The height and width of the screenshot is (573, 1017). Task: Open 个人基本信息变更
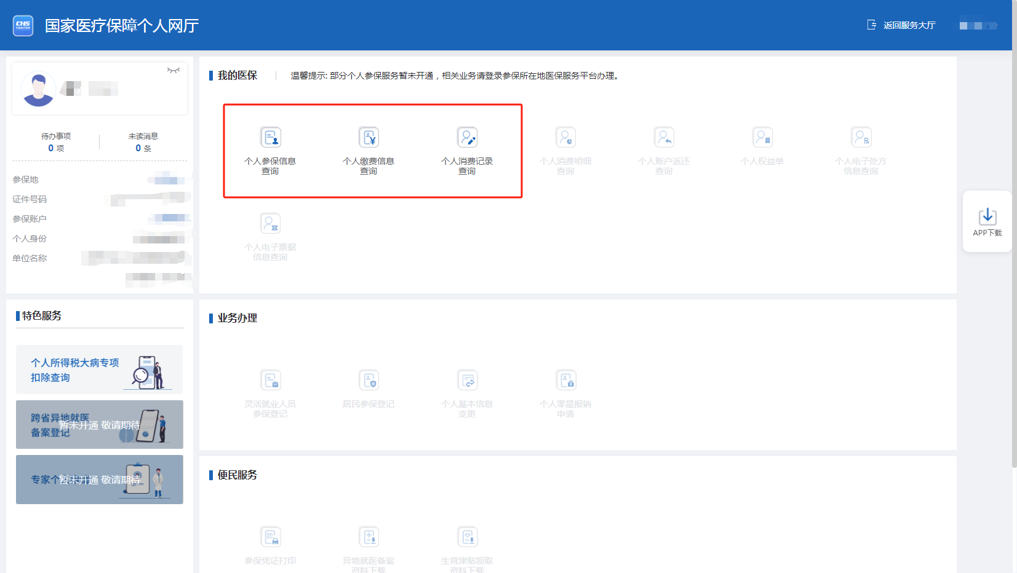click(x=468, y=392)
